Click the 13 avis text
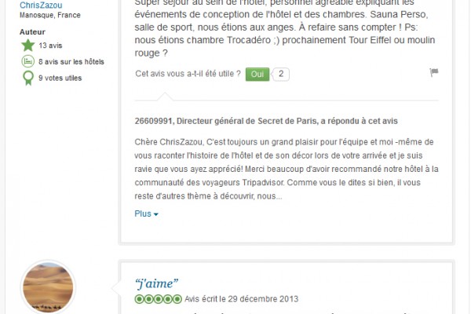This screenshot has height=314, width=471. [50, 46]
